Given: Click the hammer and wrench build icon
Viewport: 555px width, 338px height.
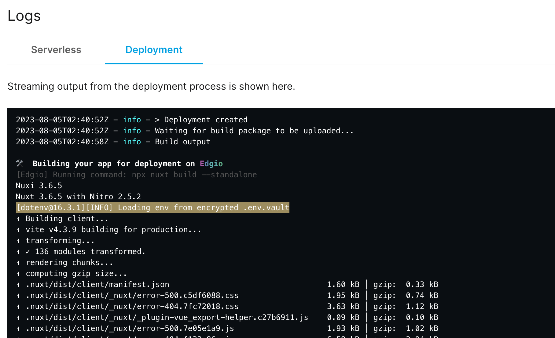Looking at the screenshot, I should (20, 164).
